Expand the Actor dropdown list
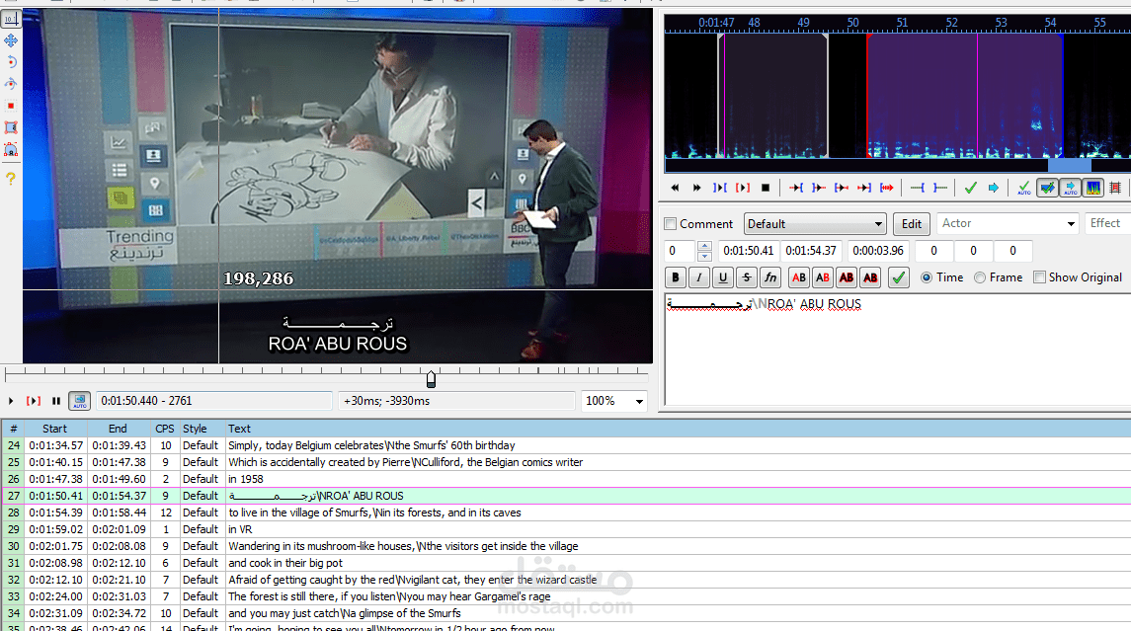The width and height of the screenshot is (1131, 631). (1070, 224)
